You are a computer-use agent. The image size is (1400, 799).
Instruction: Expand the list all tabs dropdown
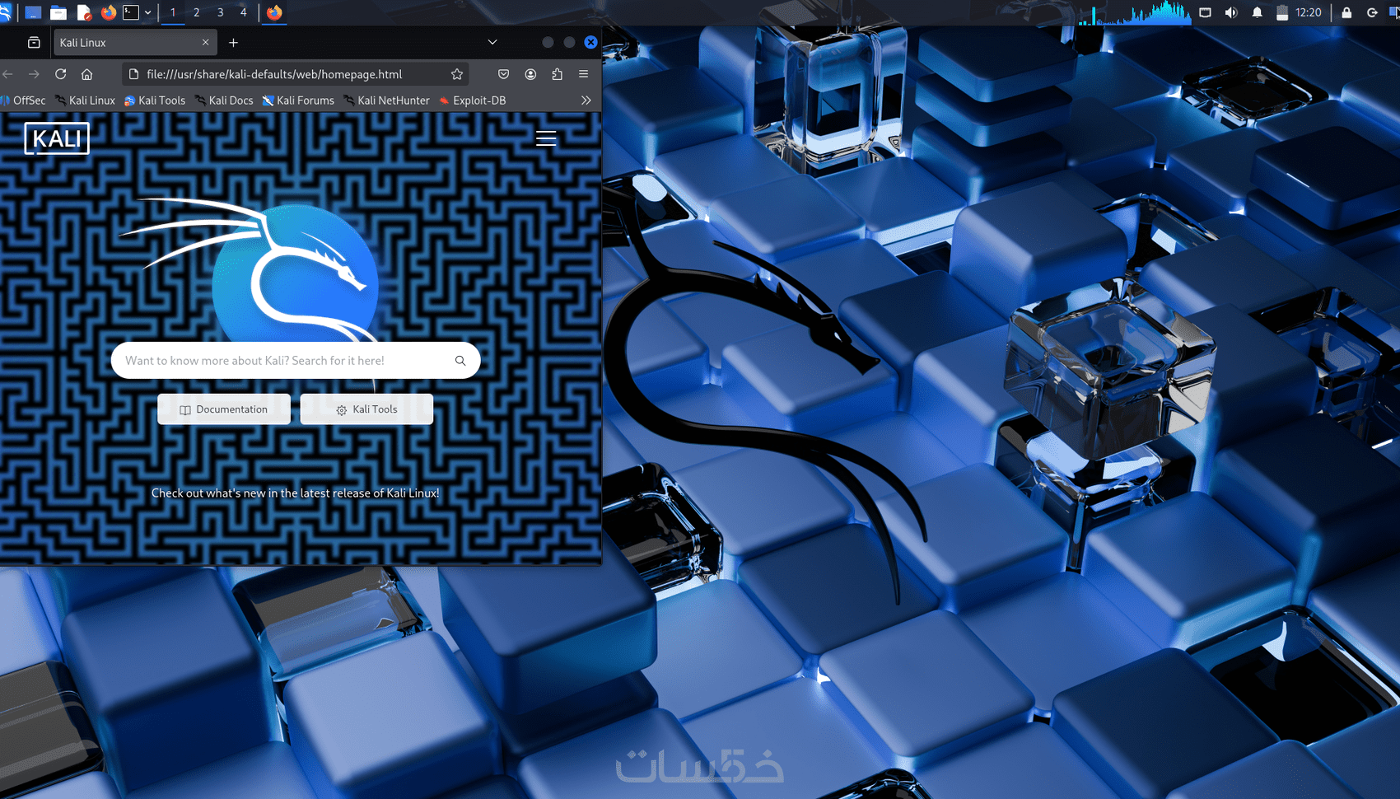(492, 43)
